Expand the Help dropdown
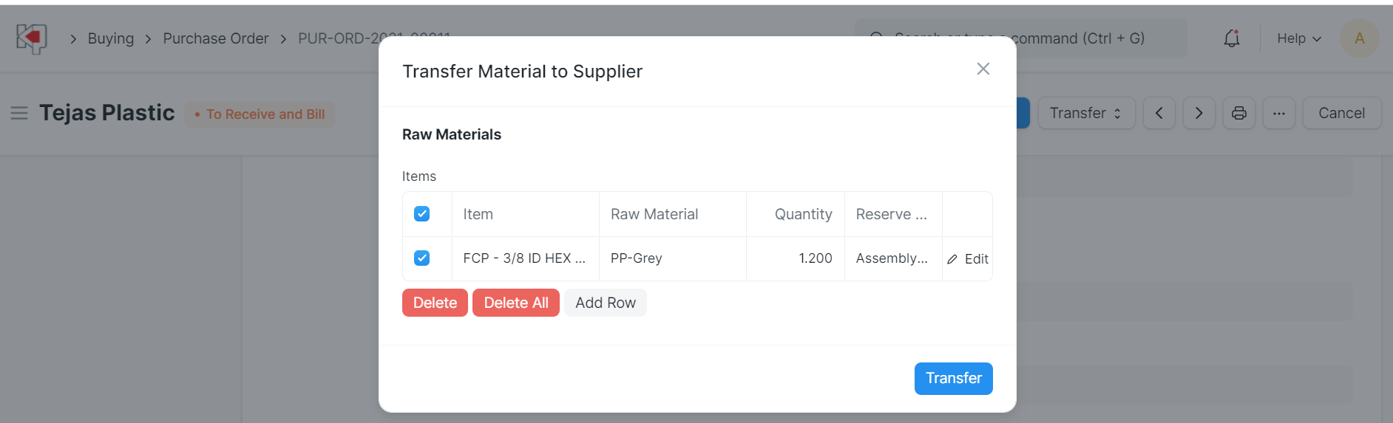 [1298, 38]
